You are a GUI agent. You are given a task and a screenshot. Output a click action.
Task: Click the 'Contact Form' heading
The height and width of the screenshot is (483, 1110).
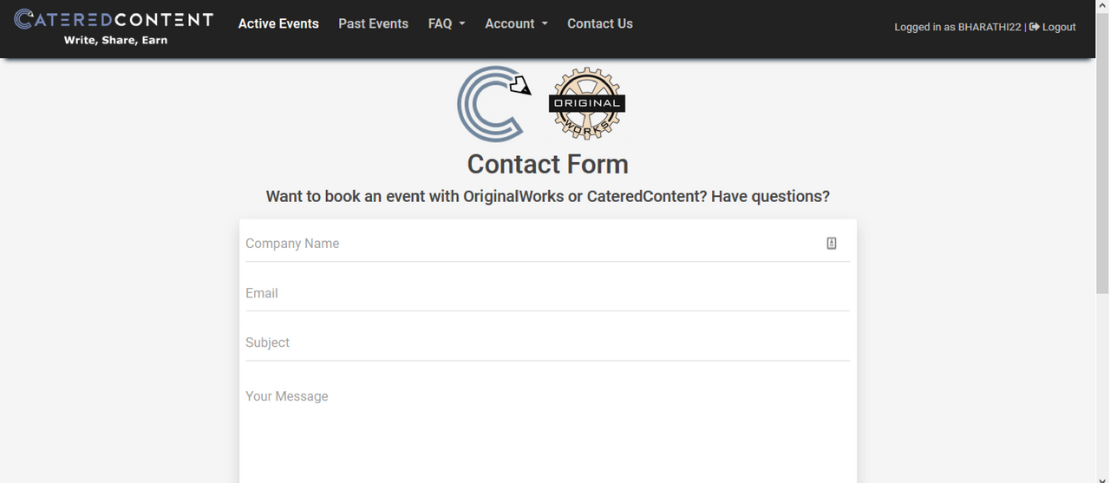pyautogui.click(x=547, y=164)
